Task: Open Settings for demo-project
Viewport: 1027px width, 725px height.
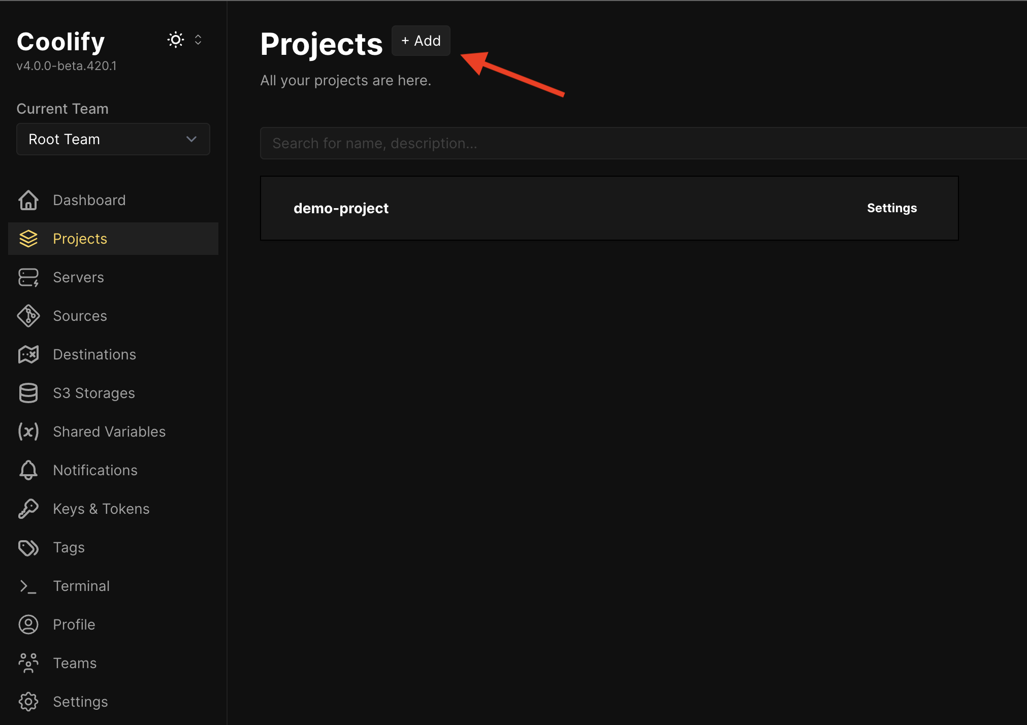Action: point(892,208)
